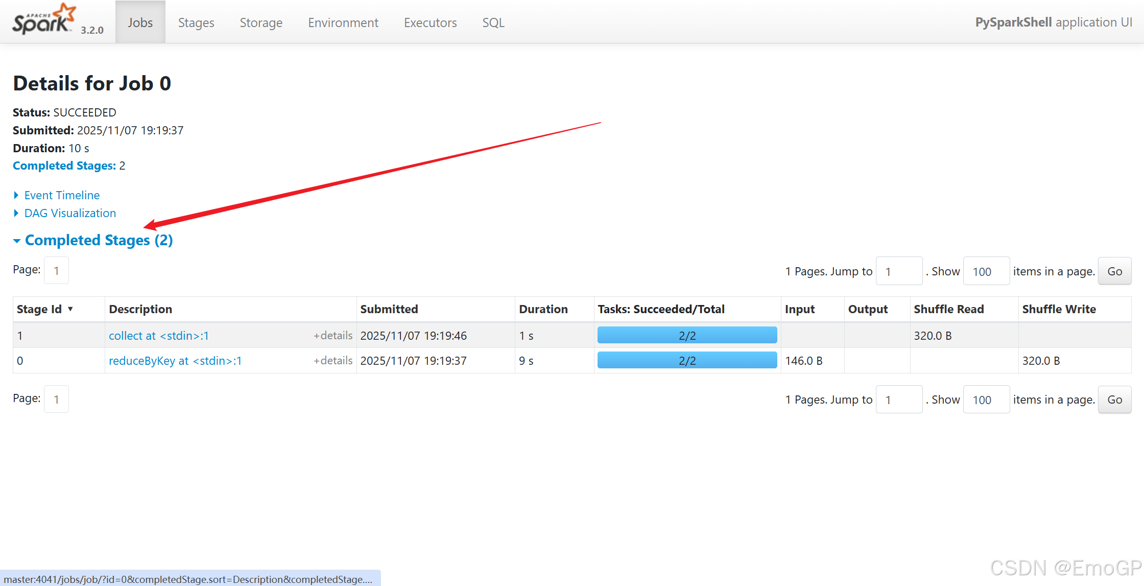Open the Stages tab
Image resolution: width=1144 pixels, height=586 pixels.
point(196,22)
